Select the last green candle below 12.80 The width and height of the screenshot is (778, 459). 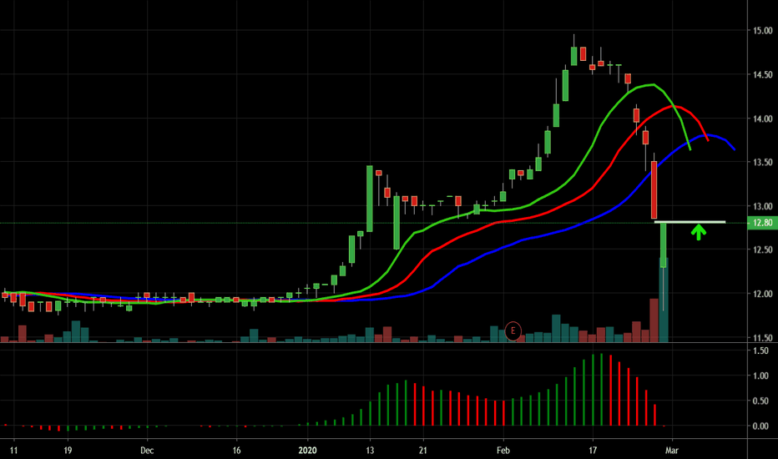click(663, 245)
